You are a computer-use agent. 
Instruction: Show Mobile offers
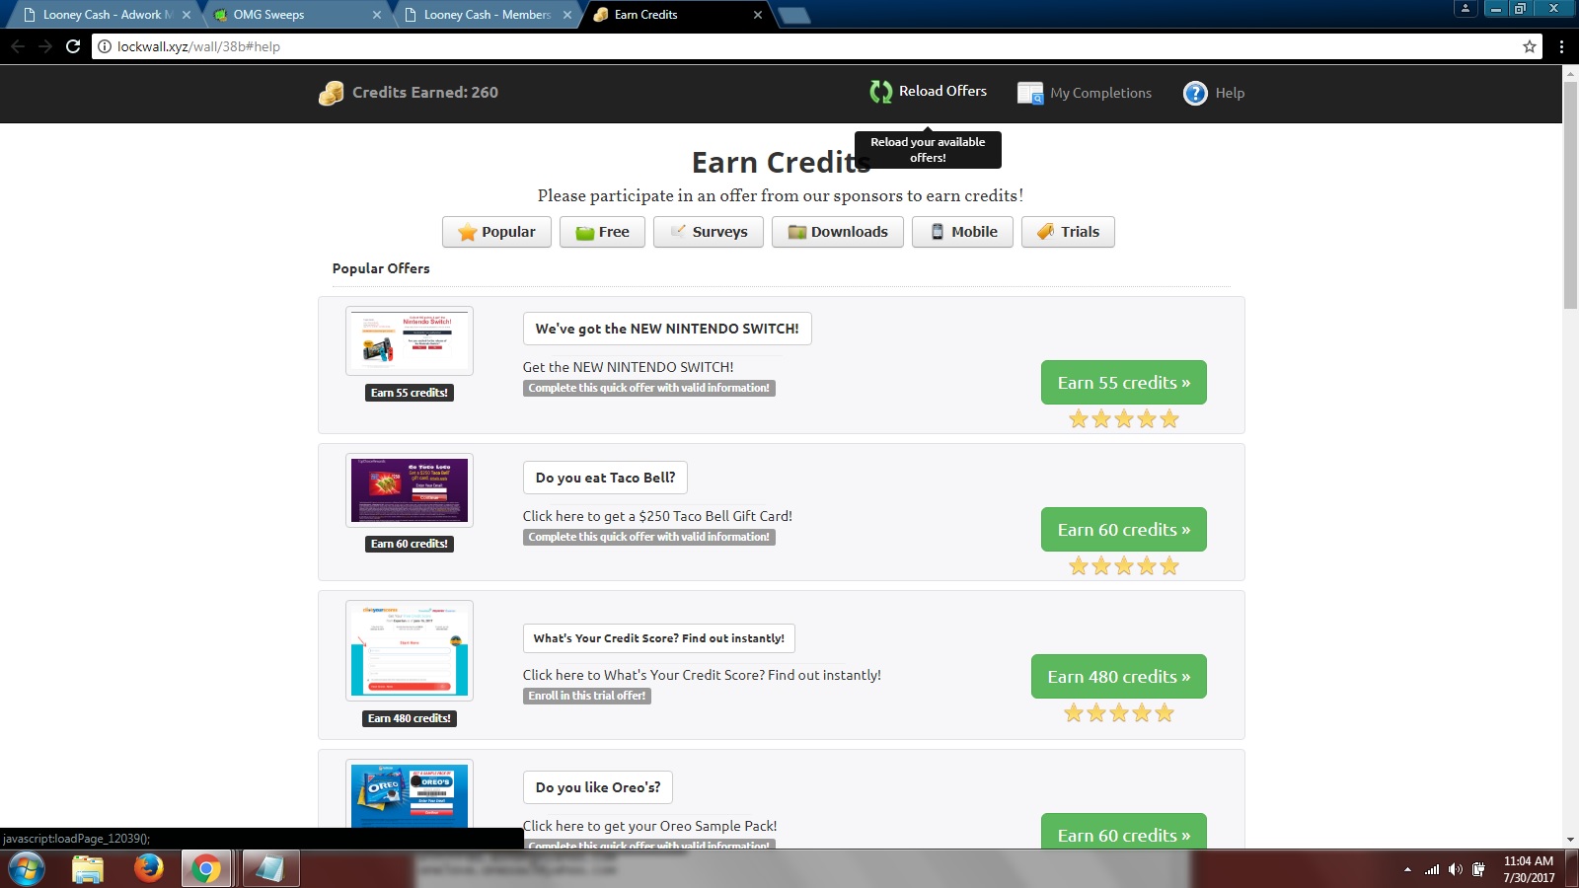pyautogui.click(x=962, y=232)
